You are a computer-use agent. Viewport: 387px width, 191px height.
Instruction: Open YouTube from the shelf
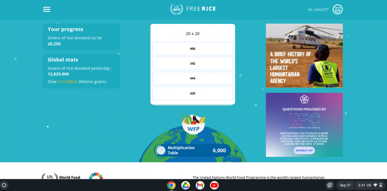coord(214,185)
